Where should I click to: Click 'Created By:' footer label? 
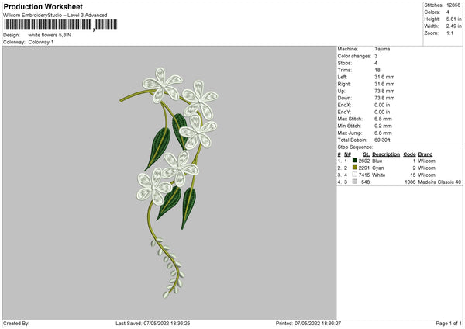[16, 324]
